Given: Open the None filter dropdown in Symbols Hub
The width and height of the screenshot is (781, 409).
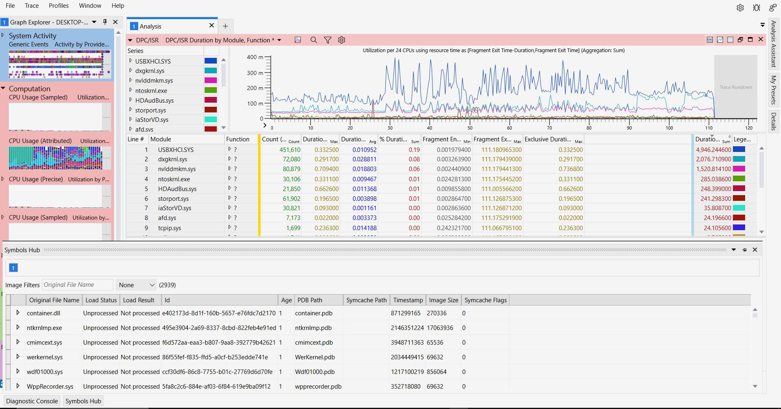Looking at the screenshot, I should tap(136, 285).
